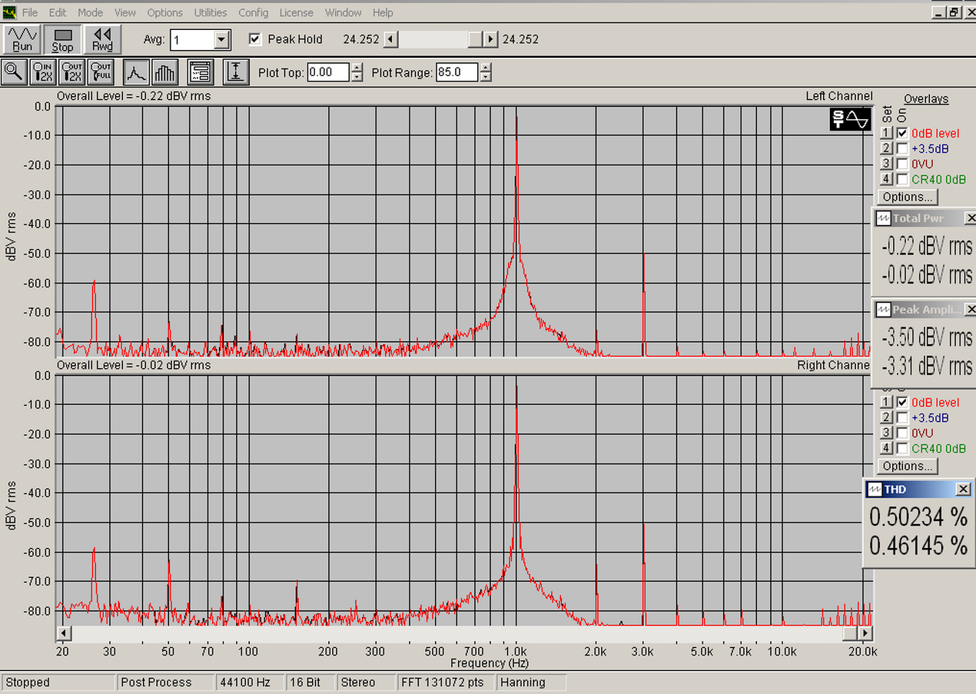976x694 pixels.
Task: Enable Right Channel +3.5dB overlay
Action: click(902, 417)
